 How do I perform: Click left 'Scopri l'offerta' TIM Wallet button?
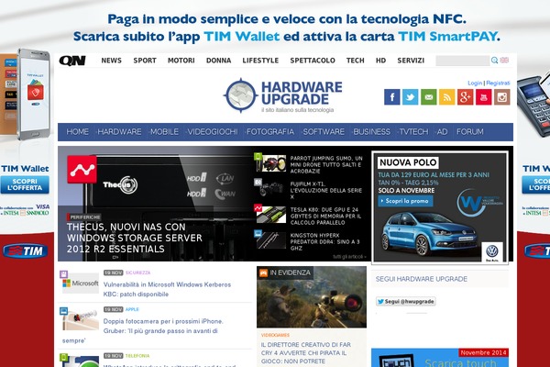pyautogui.click(x=25, y=184)
